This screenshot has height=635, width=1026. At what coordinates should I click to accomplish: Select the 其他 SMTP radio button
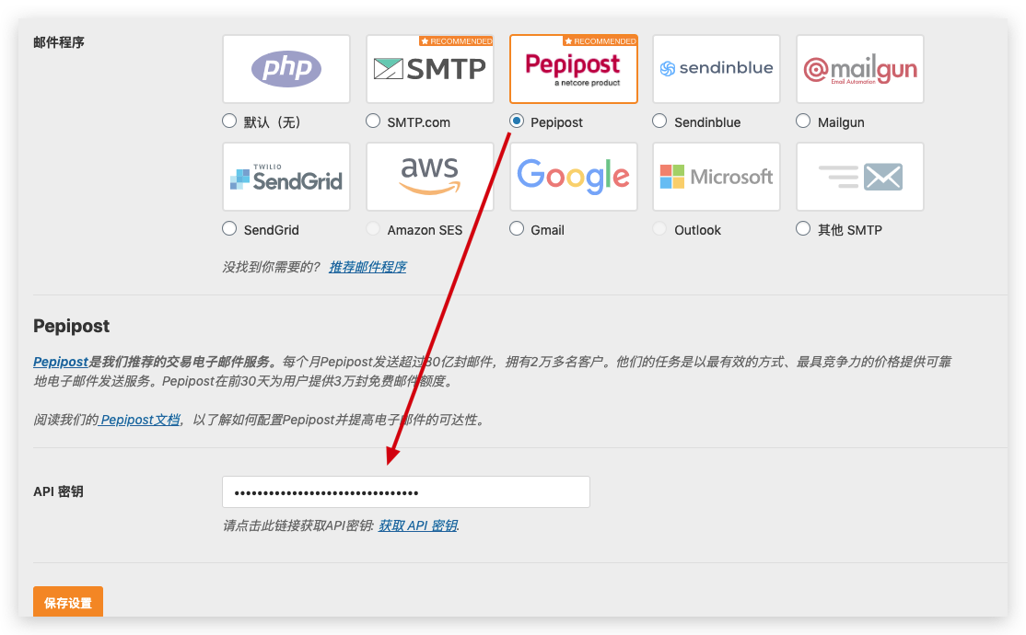pyautogui.click(x=803, y=229)
